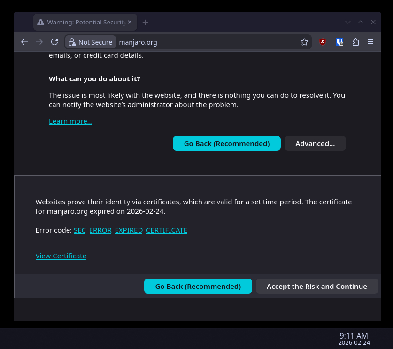393x349 pixels.
Task: Select the Warning: Potential Security Risk tab
Action: point(80,22)
